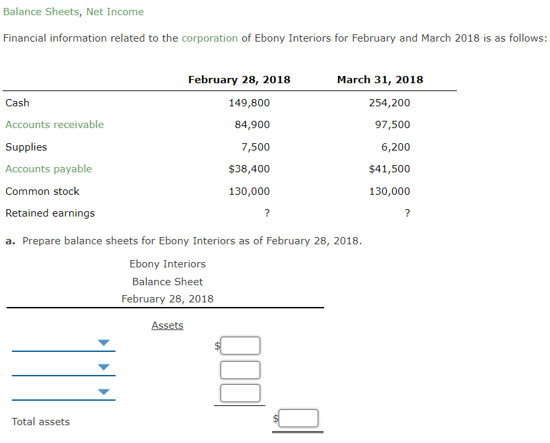Open the Accounts payable term link
Image resolution: width=550 pixels, height=443 pixels.
[48, 168]
